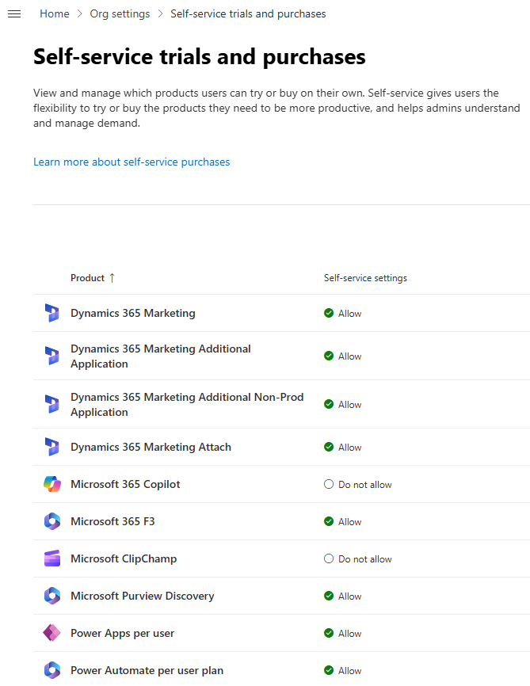The height and width of the screenshot is (686, 530).
Task: Select the Power Apps per user product
Action: pyautogui.click(x=122, y=633)
